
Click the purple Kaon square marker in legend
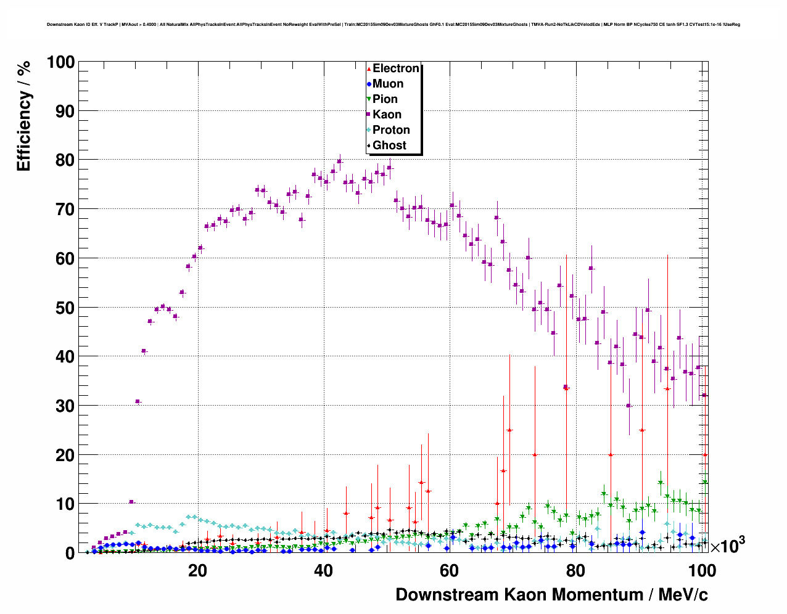[369, 115]
